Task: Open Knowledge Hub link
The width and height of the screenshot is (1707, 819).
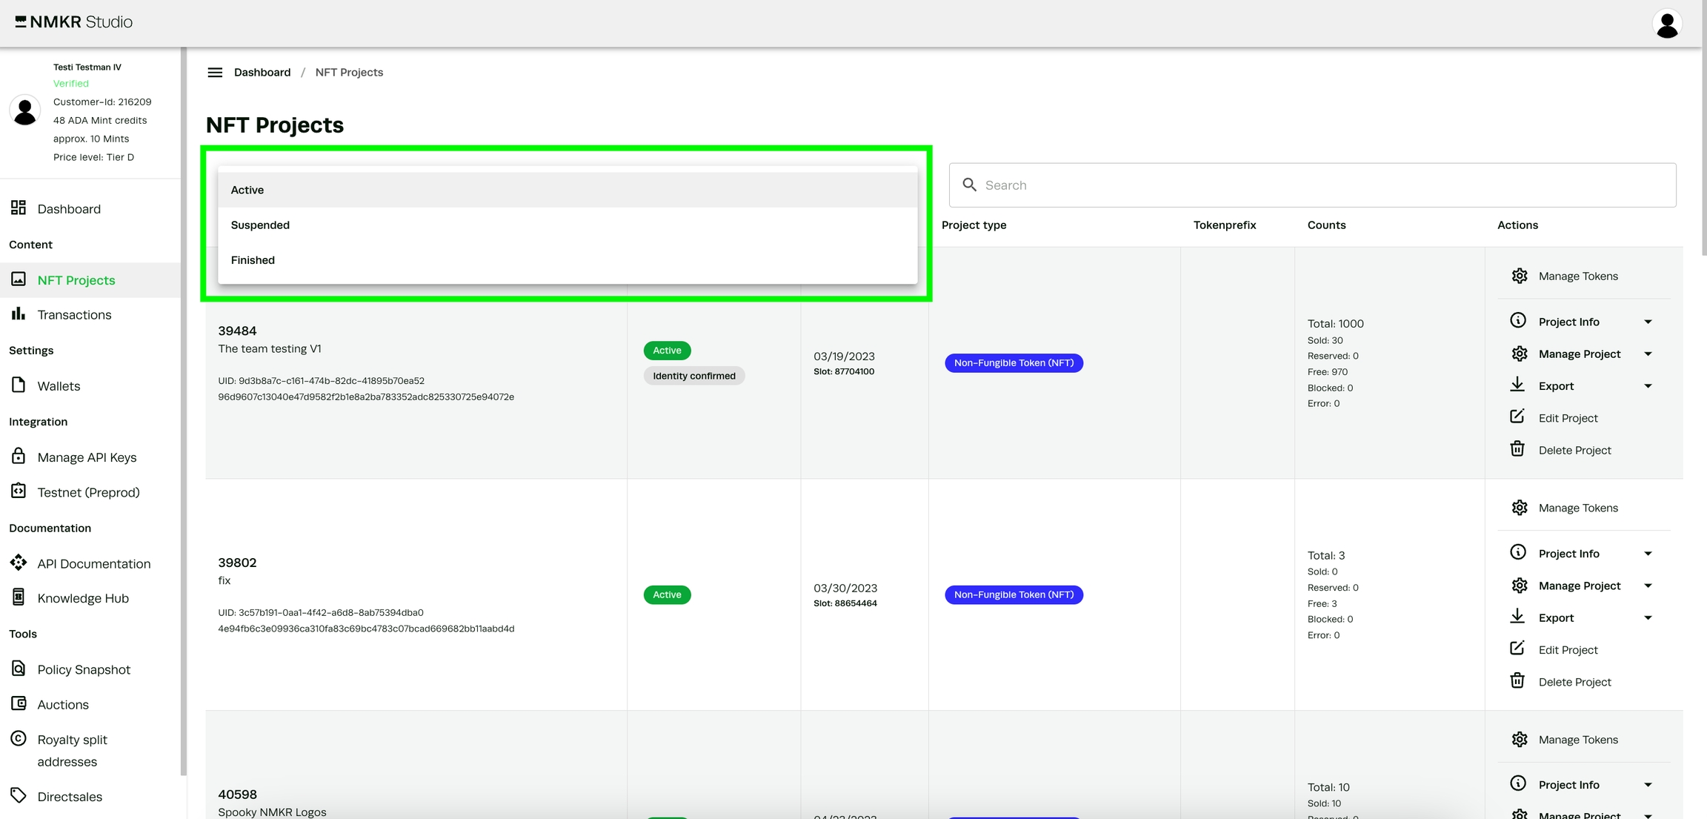Action: (x=83, y=598)
